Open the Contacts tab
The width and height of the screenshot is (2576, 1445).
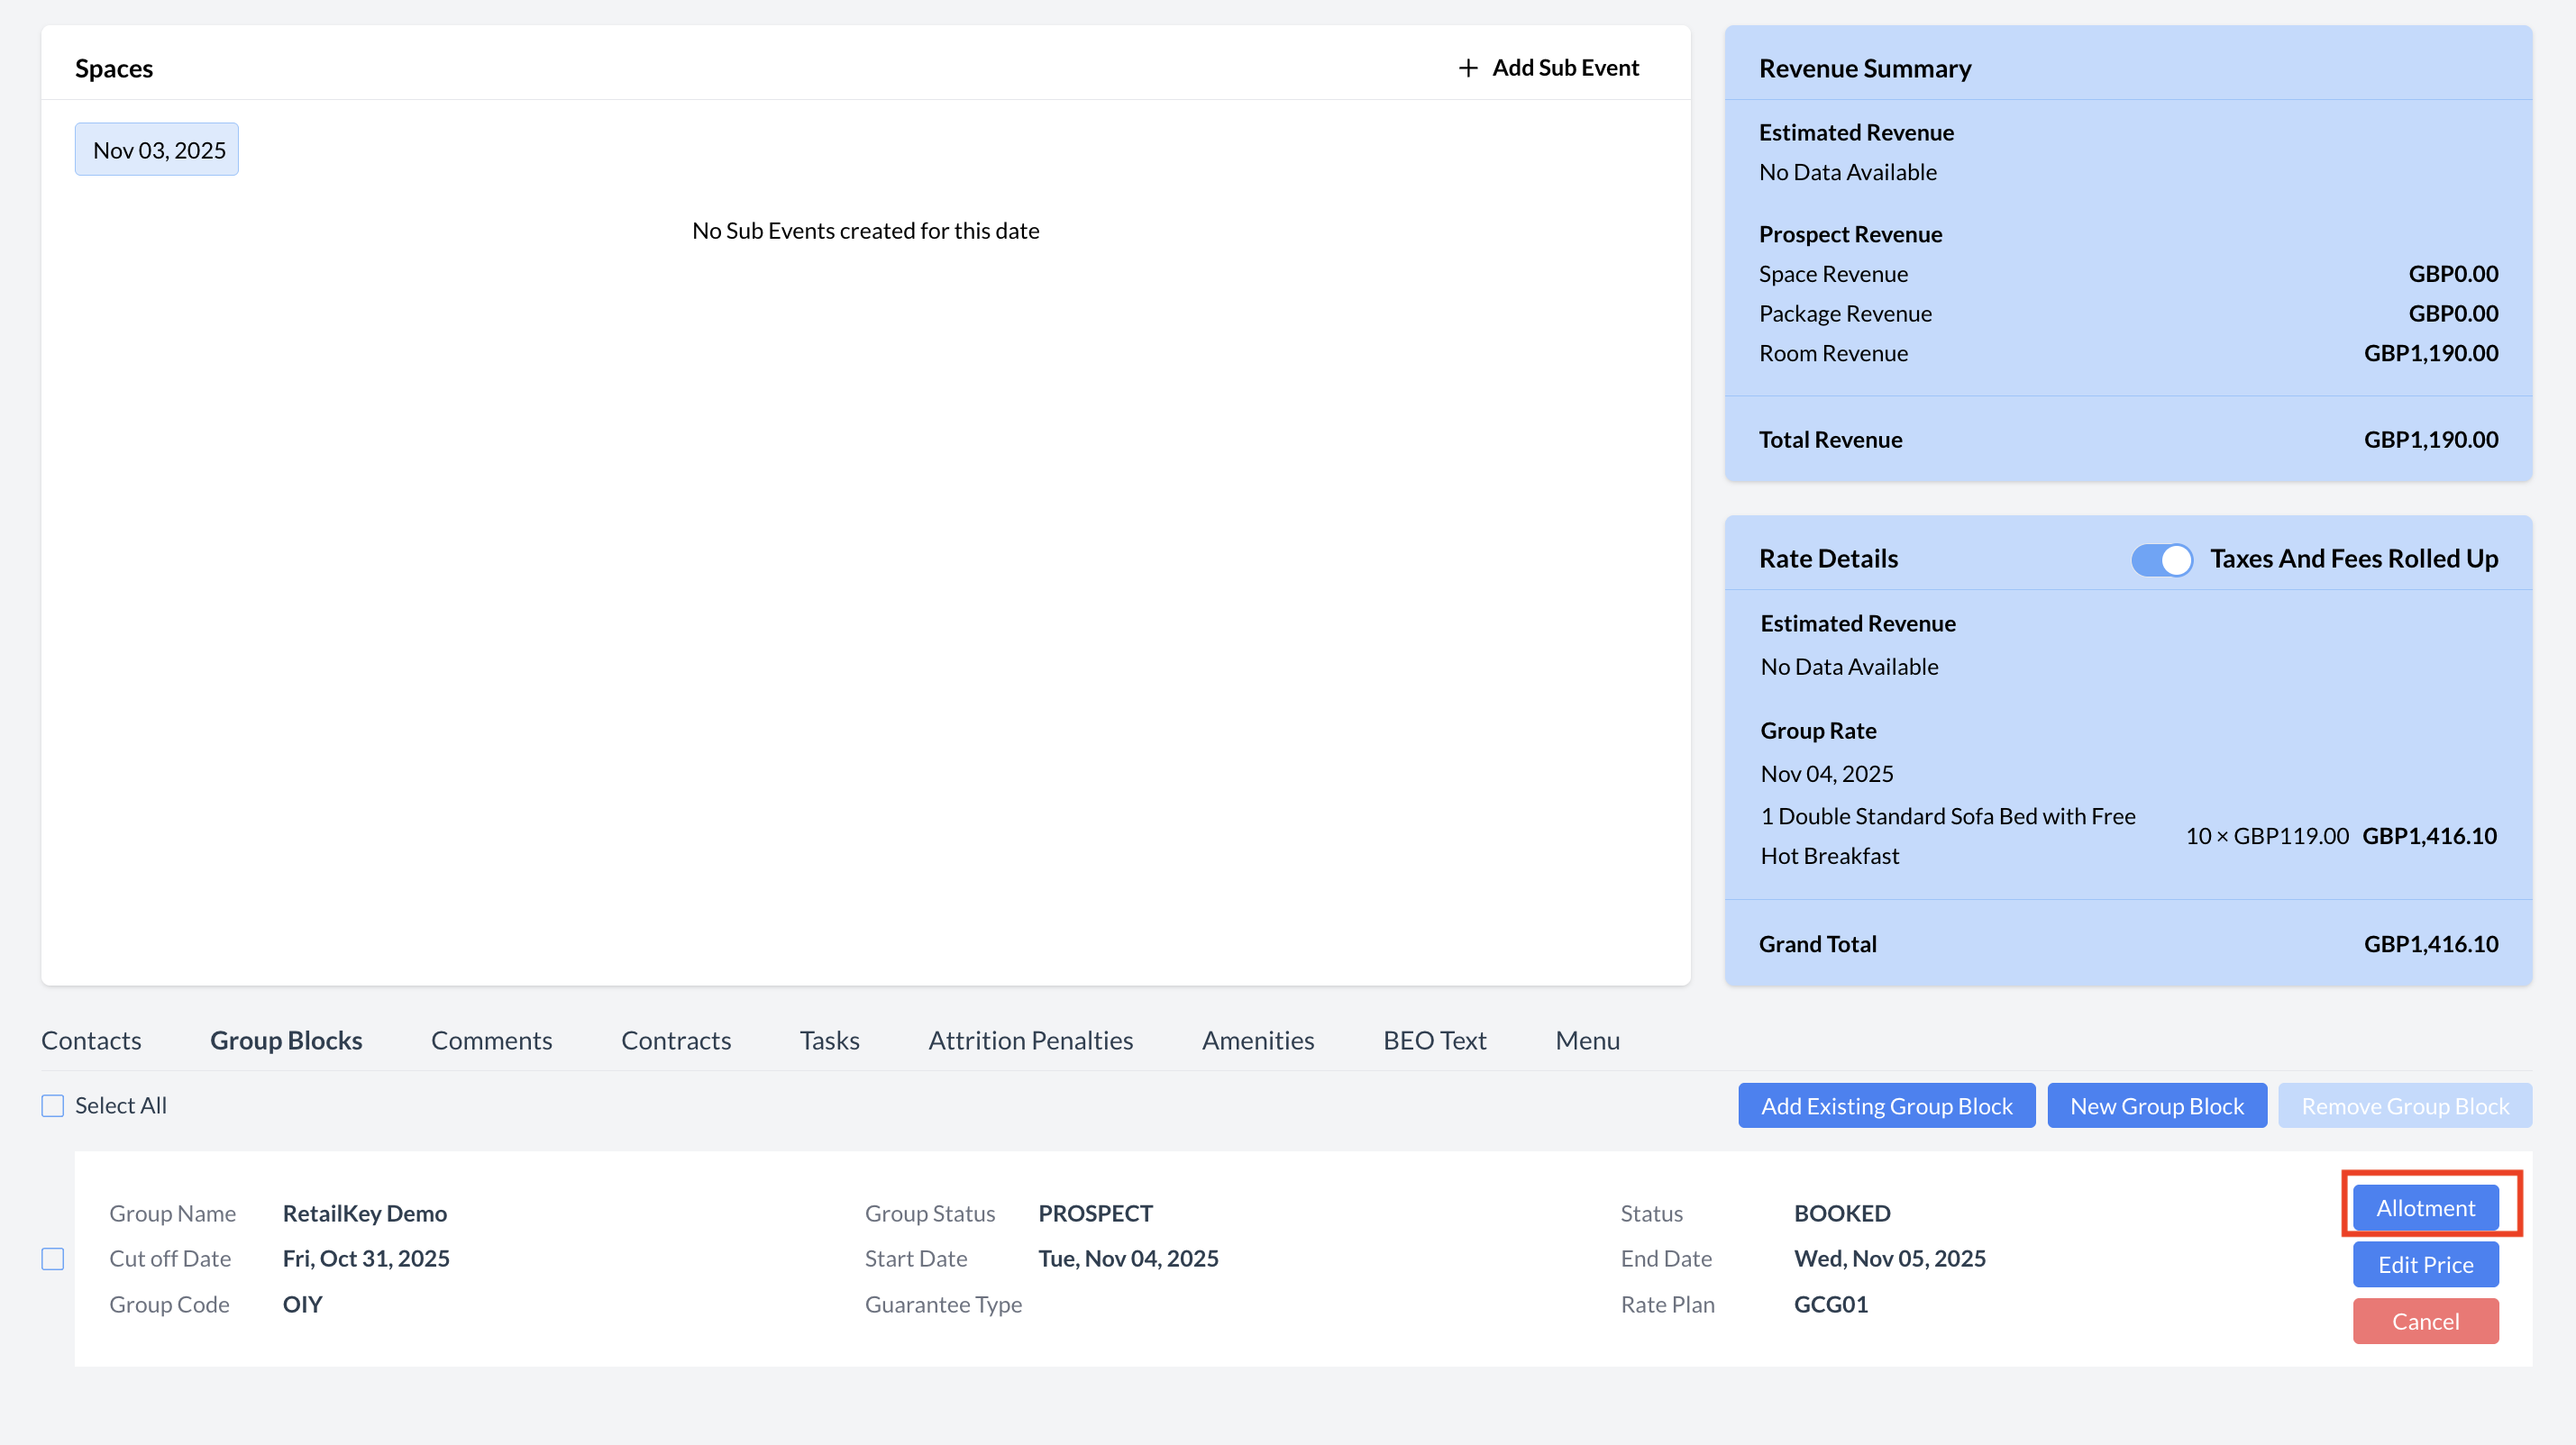tap(91, 1041)
